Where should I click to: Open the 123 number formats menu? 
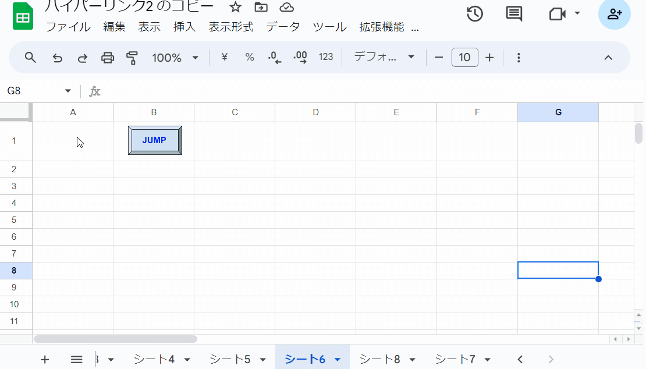point(326,57)
